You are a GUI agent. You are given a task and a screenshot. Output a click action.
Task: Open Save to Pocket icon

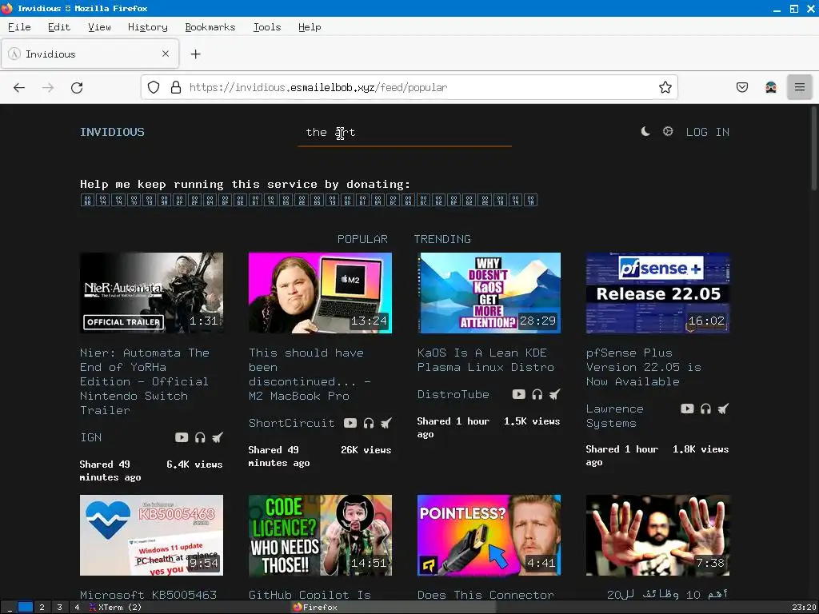(741, 87)
